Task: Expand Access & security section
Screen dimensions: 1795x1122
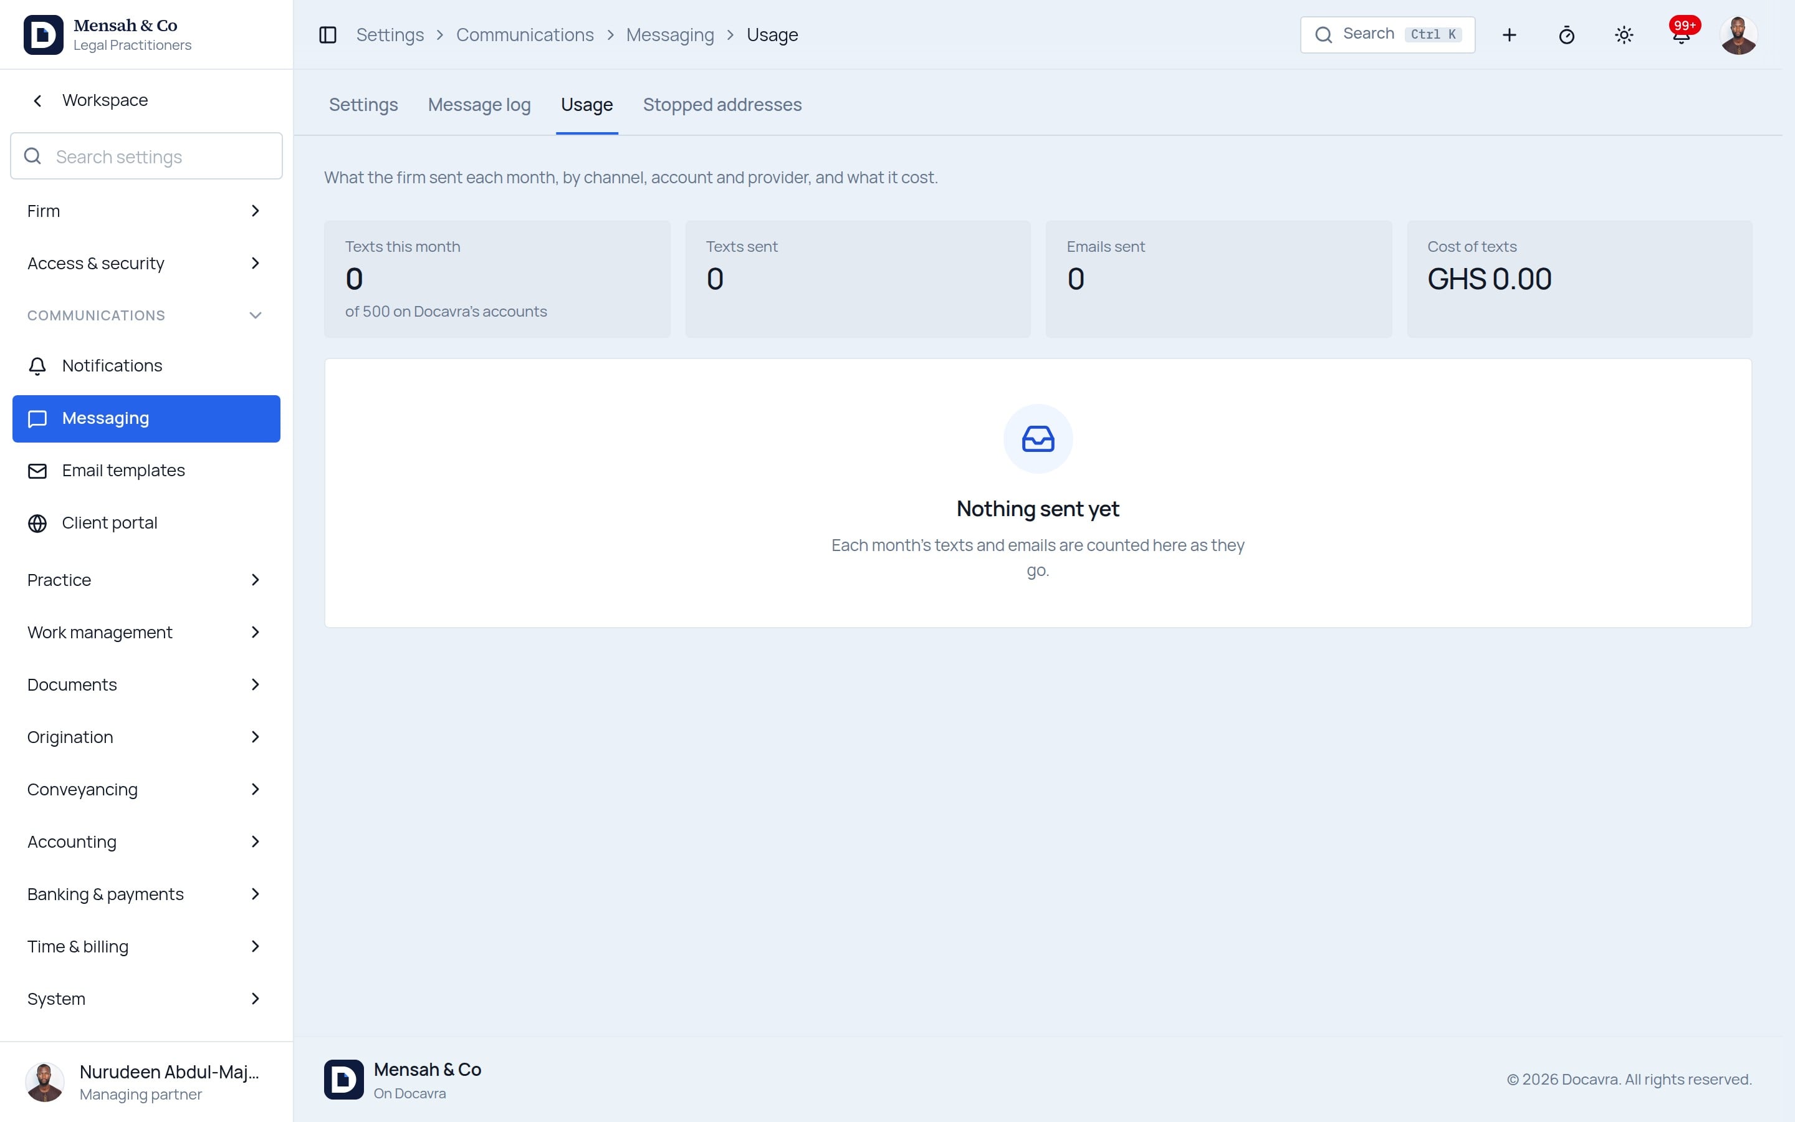Action: (x=146, y=264)
